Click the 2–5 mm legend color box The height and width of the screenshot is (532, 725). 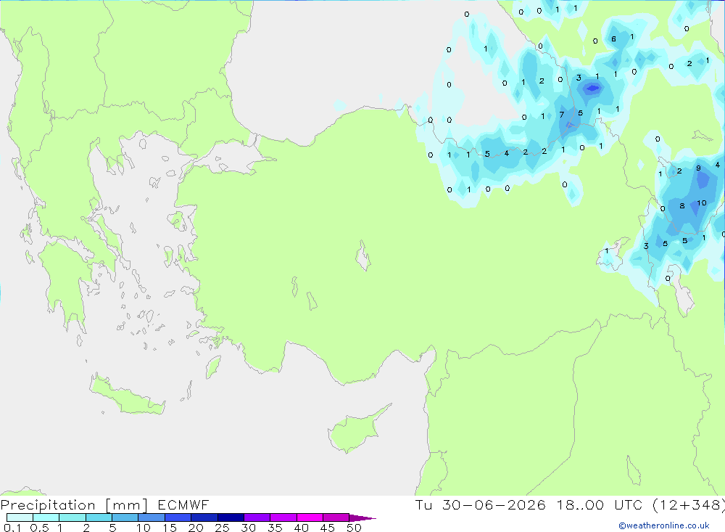pyautogui.click(x=99, y=517)
